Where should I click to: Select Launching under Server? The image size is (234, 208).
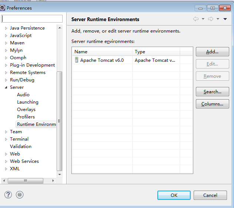tap(28, 102)
